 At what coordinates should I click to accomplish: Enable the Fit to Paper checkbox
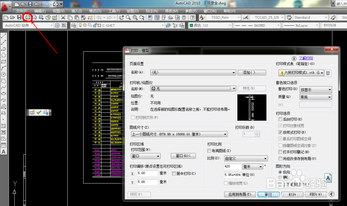[209, 151]
